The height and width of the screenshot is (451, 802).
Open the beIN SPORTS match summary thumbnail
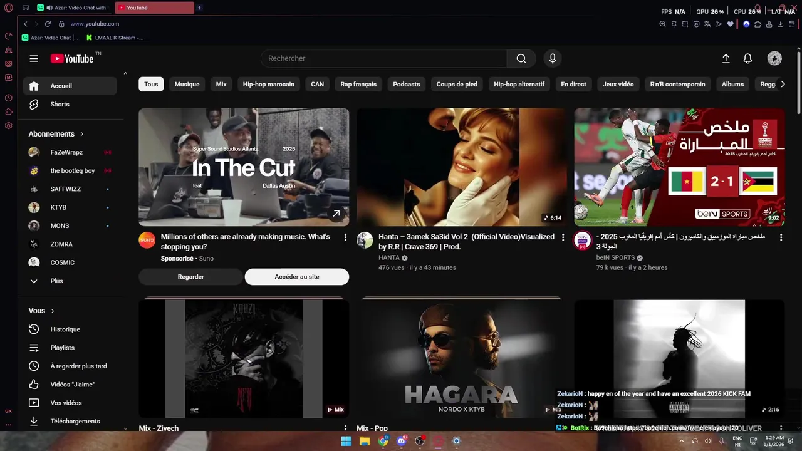(679, 167)
